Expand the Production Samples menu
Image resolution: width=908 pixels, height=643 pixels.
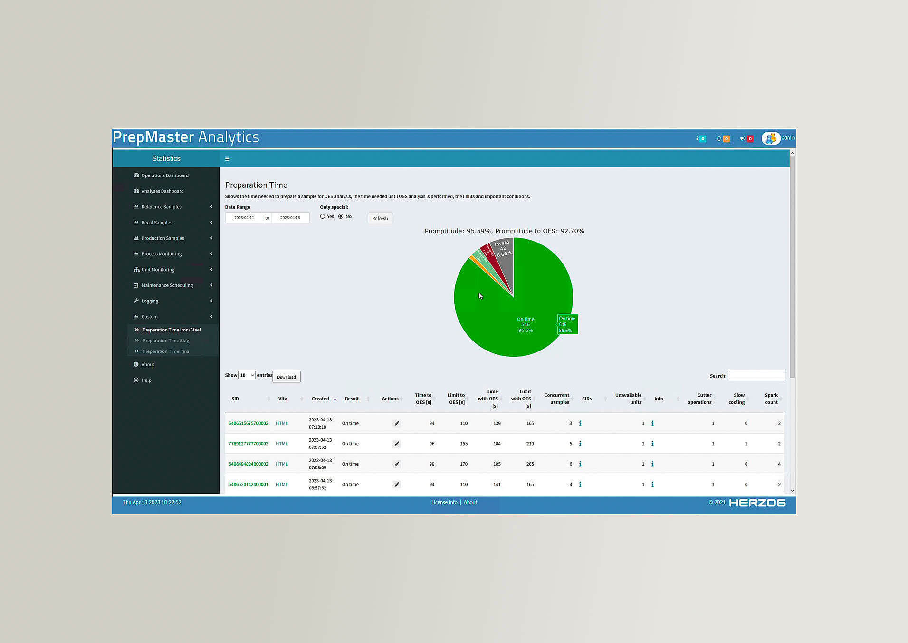pyautogui.click(x=211, y=238)
